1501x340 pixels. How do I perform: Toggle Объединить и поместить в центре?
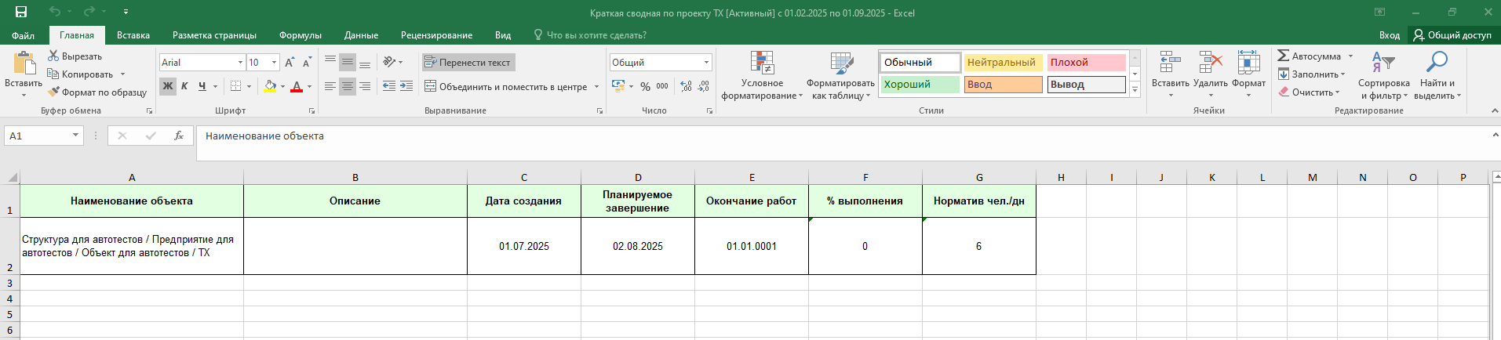tap(505, 86)
